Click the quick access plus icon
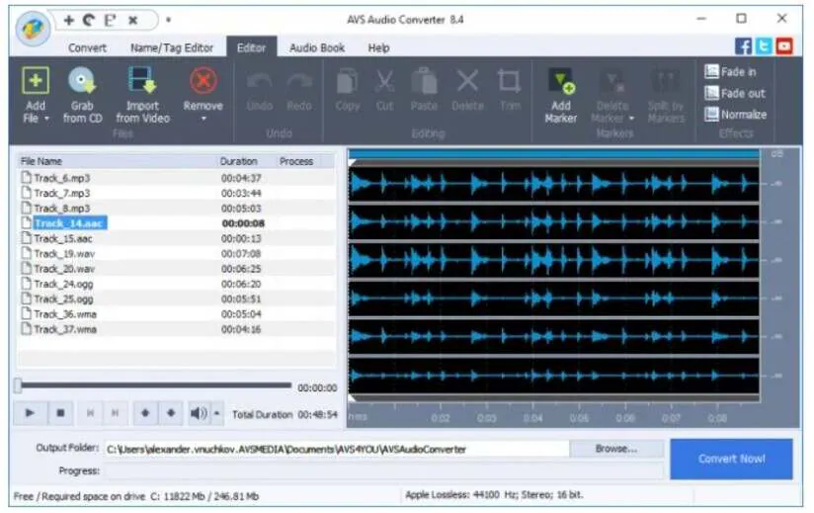 [x=68, y=20]
